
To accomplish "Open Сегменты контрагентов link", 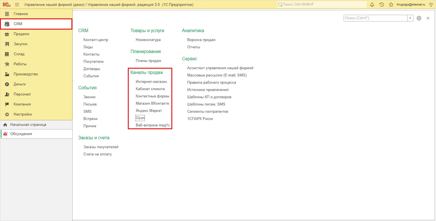I will pyautogui.click(x=208, y=112).
